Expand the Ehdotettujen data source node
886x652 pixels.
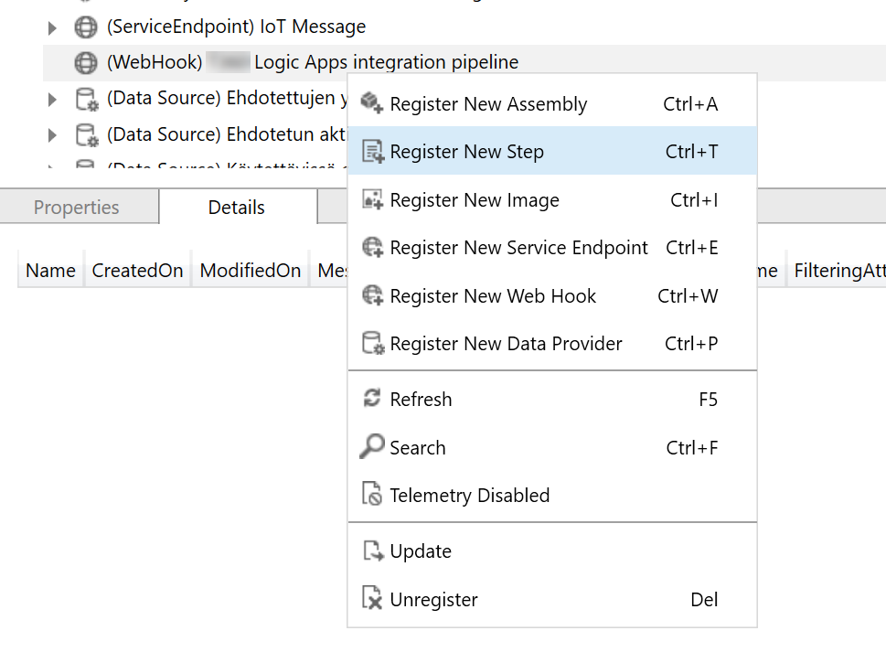[x=52, y=99]
